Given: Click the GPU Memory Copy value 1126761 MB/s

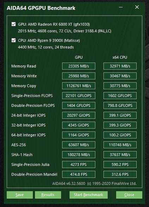Looking at the screenshot, I should pyautogui.click(x=79, y=86).
